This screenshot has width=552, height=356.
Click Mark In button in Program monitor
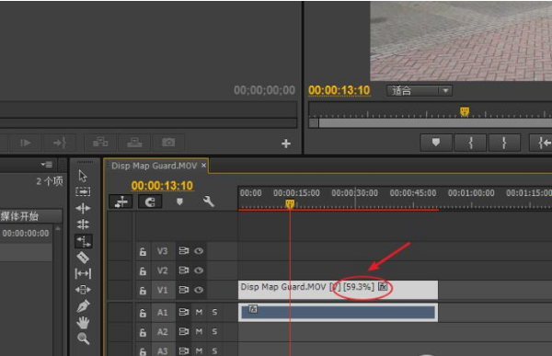click(470, 143)
